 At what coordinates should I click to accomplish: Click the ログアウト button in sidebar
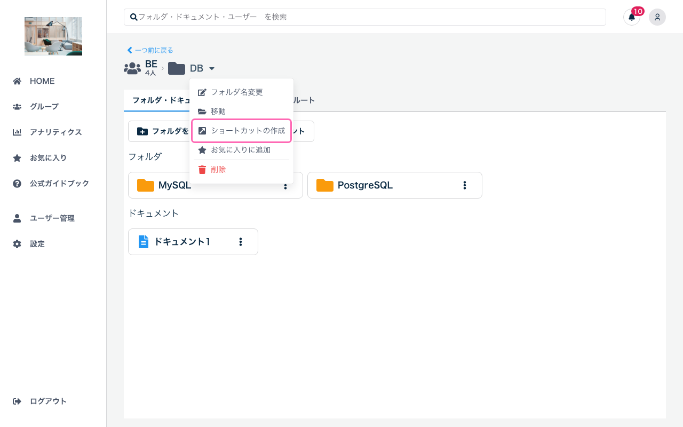click(48, 401)
